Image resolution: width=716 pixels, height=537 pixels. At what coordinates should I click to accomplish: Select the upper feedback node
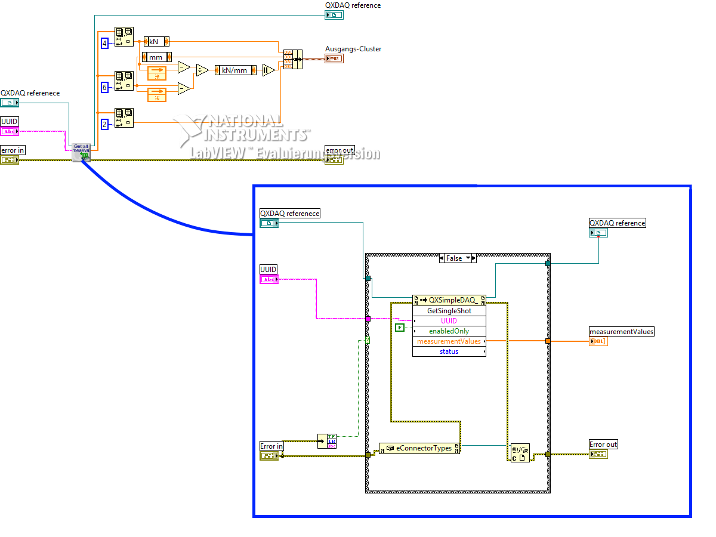(157, 73)
